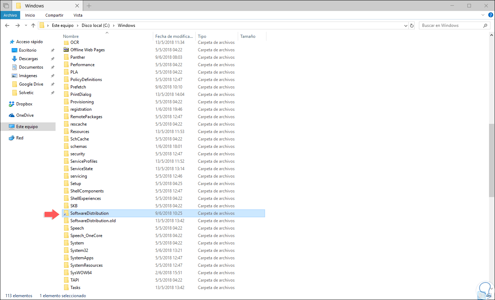Click the folder icon next to Tasks
Image resolution: width=495 pixels, height=300 pixels.
pyautogui.click(x=66, y=288)
